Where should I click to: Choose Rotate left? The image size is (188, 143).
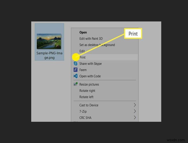(86, 97)
